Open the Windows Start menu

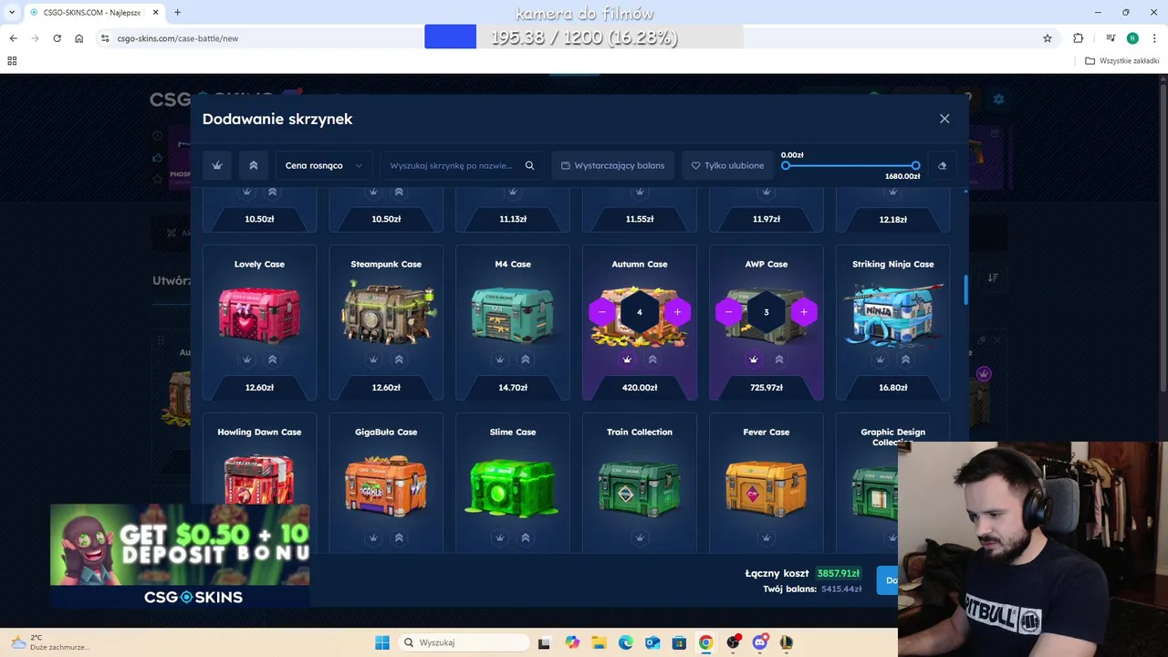pyautogui.click(x=382, y=642)
